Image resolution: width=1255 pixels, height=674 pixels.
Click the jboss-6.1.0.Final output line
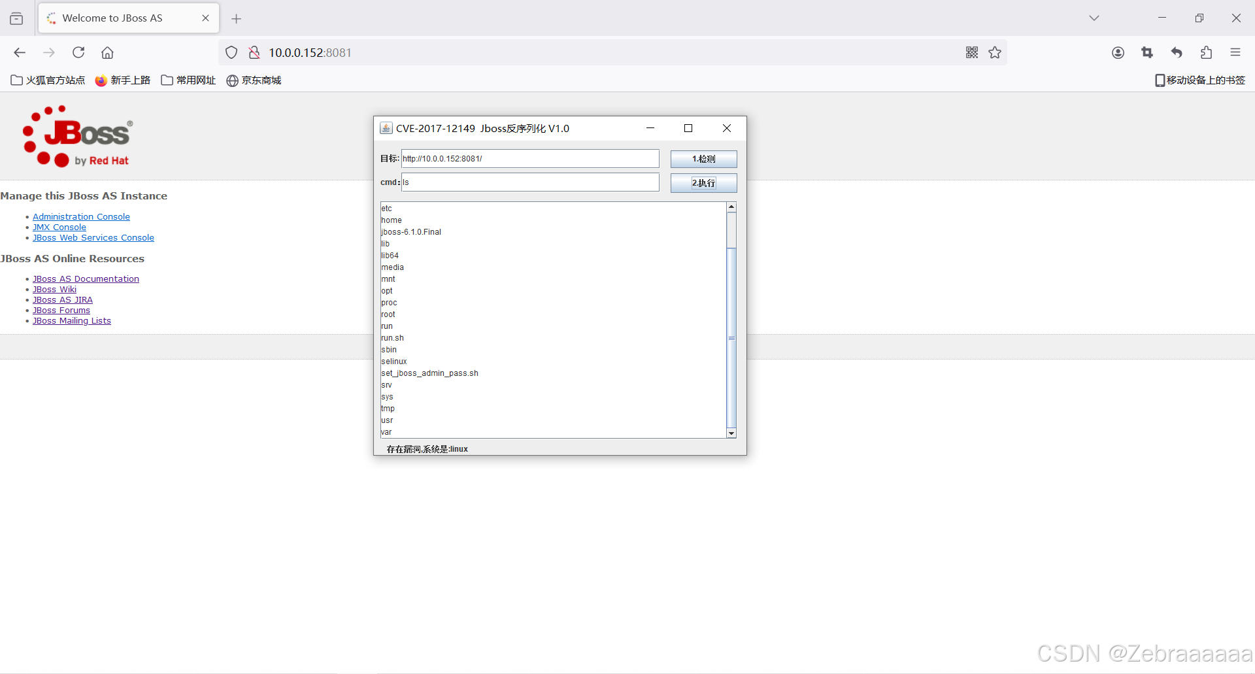coord(411,232)
